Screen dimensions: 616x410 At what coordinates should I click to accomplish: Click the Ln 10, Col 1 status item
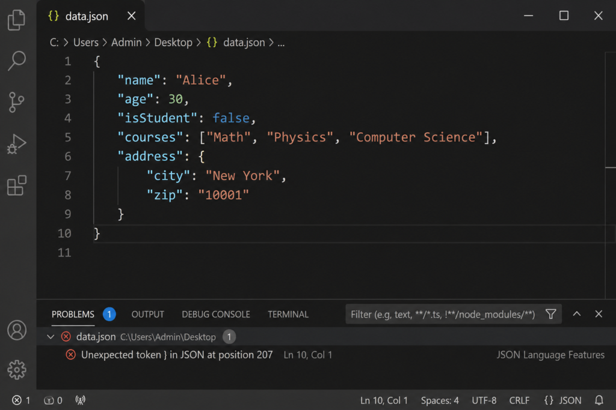[x=384, y=400]
